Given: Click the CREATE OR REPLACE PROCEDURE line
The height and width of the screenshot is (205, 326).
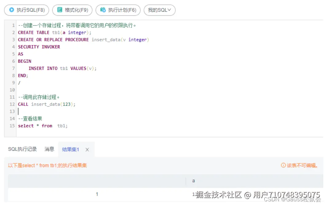Looking at the screenshot, I should (x=84, y=40).
